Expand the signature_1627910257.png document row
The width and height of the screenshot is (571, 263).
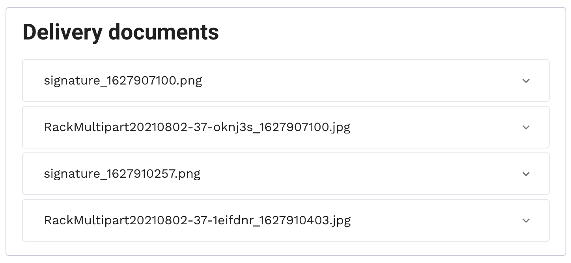(285, 174)
